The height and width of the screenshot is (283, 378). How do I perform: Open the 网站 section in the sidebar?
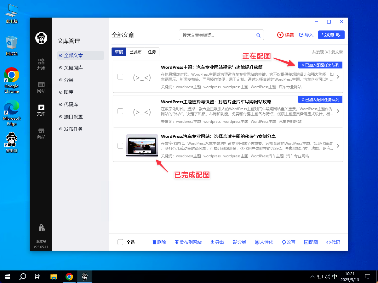click(41, 87)
